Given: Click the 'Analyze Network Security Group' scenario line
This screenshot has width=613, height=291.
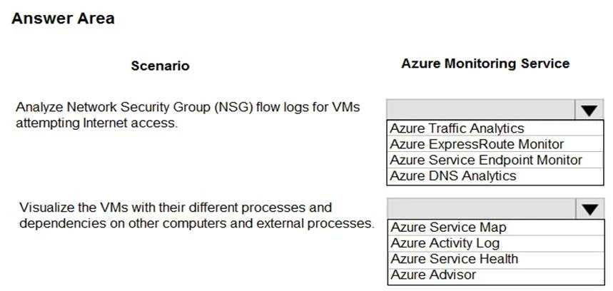Looking at the screenshot, I should pos(188,107).
